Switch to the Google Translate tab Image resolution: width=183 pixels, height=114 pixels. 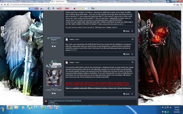[158, 2]
